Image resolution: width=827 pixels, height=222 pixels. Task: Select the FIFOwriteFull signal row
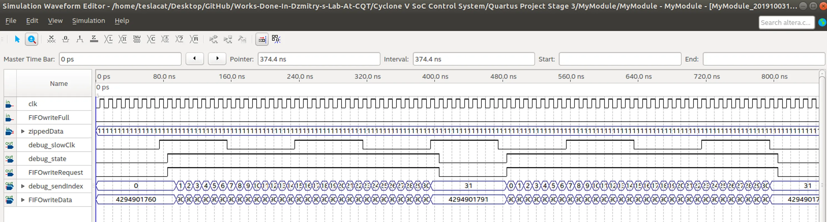[x=48, y=117]
